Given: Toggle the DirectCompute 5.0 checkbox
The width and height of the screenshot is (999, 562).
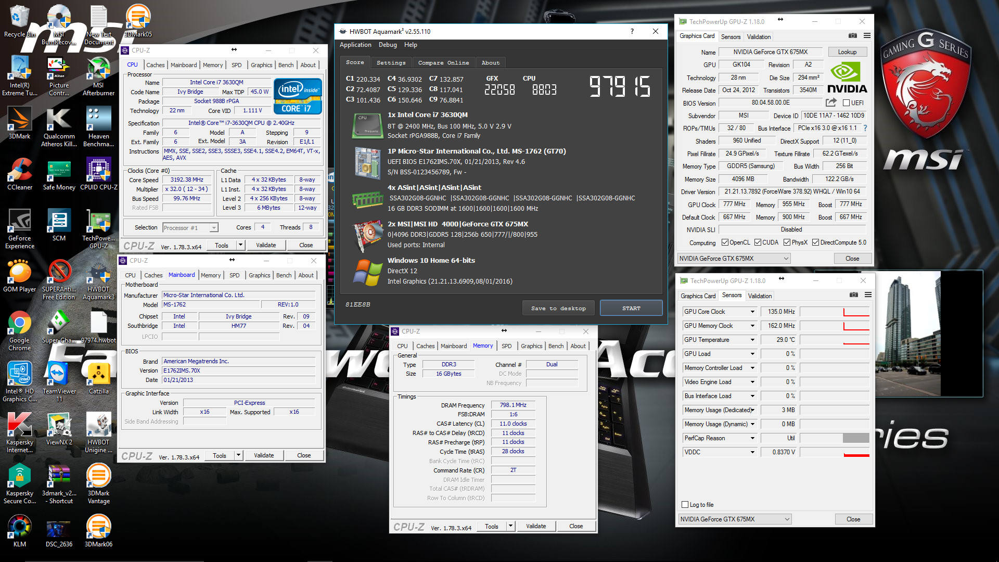Looking at the screenshot, I should [815, 242].
